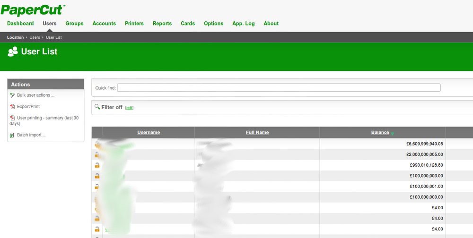Screen dimensions: 473x238
Task: Click the PaperCut logo
Action: pos(33,10)
